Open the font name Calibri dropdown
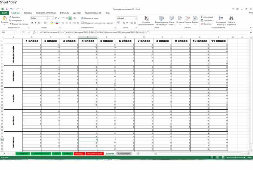The width and height of the screenshot is (253, 170). 46,18
